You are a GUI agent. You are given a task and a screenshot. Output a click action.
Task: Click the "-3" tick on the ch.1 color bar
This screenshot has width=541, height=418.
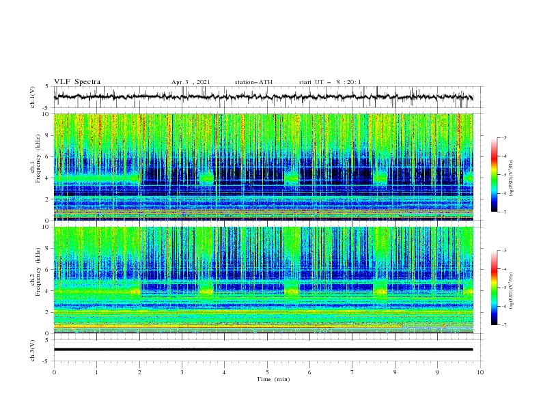pos(503,137)
